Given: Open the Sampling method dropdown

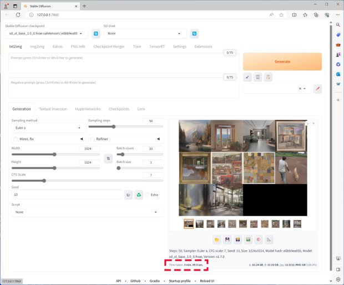Looking at the screenshot, I should [x=48, y=128].
